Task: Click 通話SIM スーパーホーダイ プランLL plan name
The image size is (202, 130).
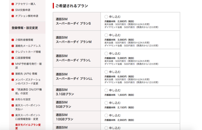Action: tap(74, 76)
